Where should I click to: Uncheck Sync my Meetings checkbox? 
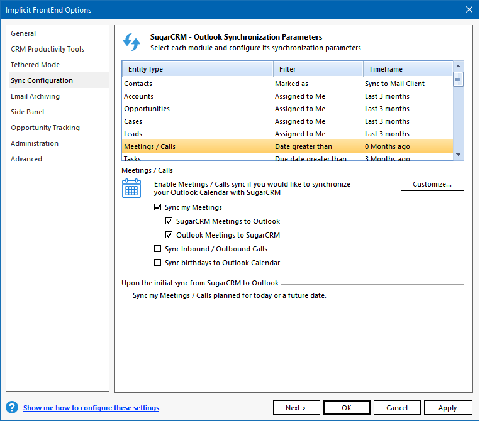pyautogui.click(x=158, y=207)
